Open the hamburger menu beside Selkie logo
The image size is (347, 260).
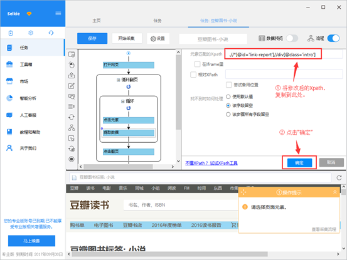point(58,14)
